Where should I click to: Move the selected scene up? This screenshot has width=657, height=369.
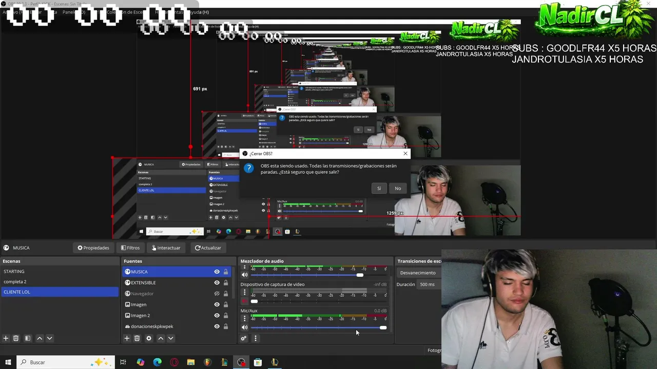tap(40, 338)
